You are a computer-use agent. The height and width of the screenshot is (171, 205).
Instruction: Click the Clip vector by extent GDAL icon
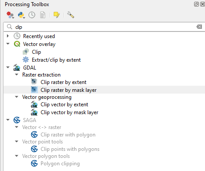point(34,105)
